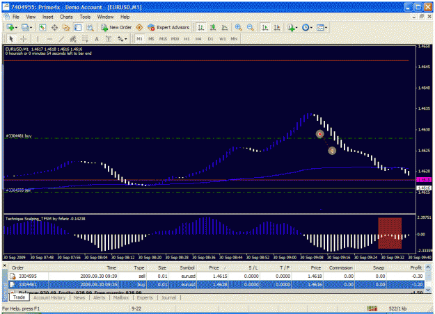
Task: Toggle the Expert Advisors button
Action: 168,27
